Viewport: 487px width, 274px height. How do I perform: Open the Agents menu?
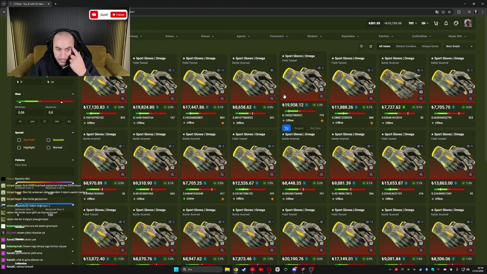(x=243, y=36)
